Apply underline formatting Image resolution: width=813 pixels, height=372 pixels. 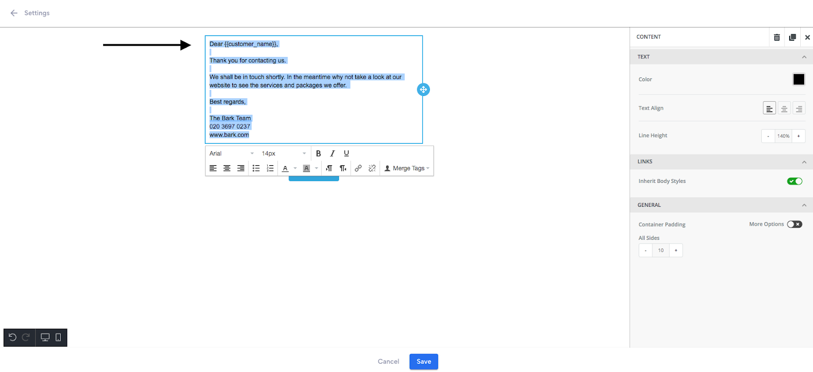coord(347,153)
